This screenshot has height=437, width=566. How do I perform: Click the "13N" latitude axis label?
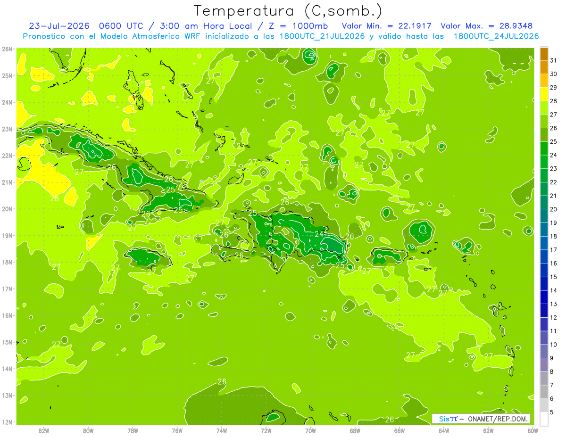click(7, 395)
